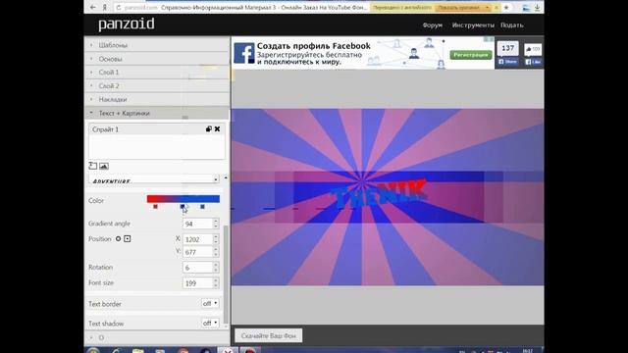Open Internet Explorer from taskbar
This screenshot has width=628, height=353.
[x=117, y=351]
